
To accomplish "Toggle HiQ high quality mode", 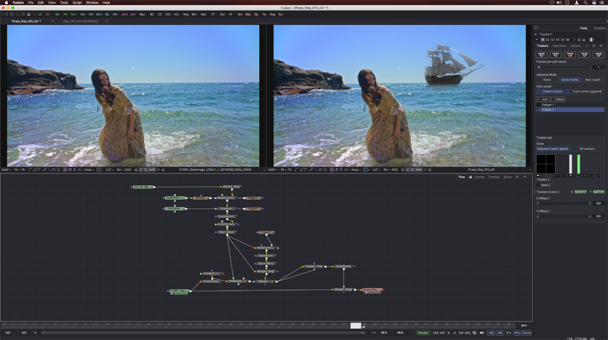I will pos(491,333).
